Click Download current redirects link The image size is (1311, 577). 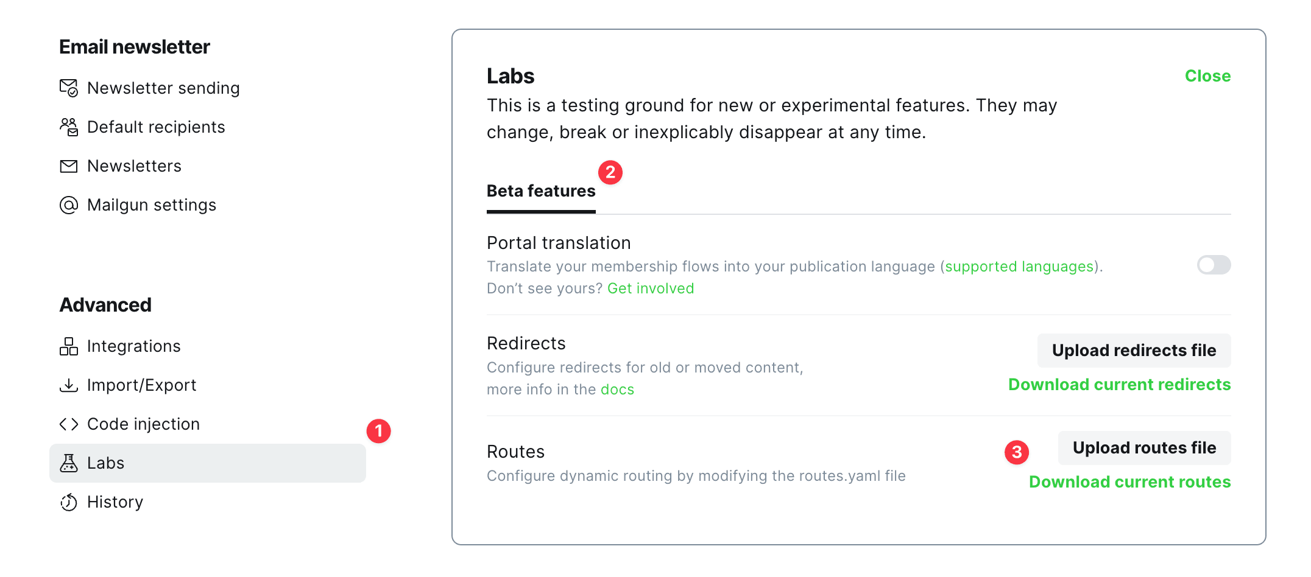(x=1119, y=385)
